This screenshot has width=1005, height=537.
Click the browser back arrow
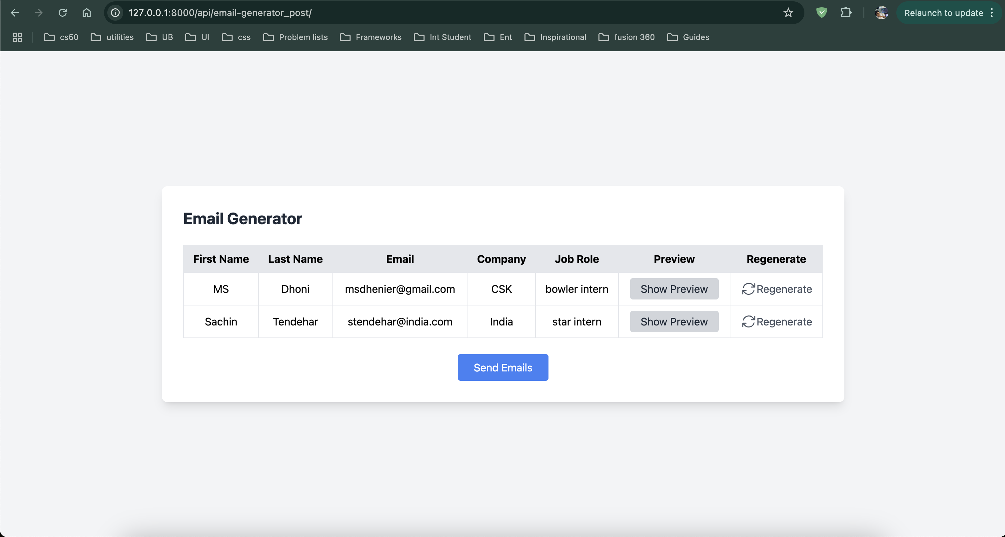(15, 13)
